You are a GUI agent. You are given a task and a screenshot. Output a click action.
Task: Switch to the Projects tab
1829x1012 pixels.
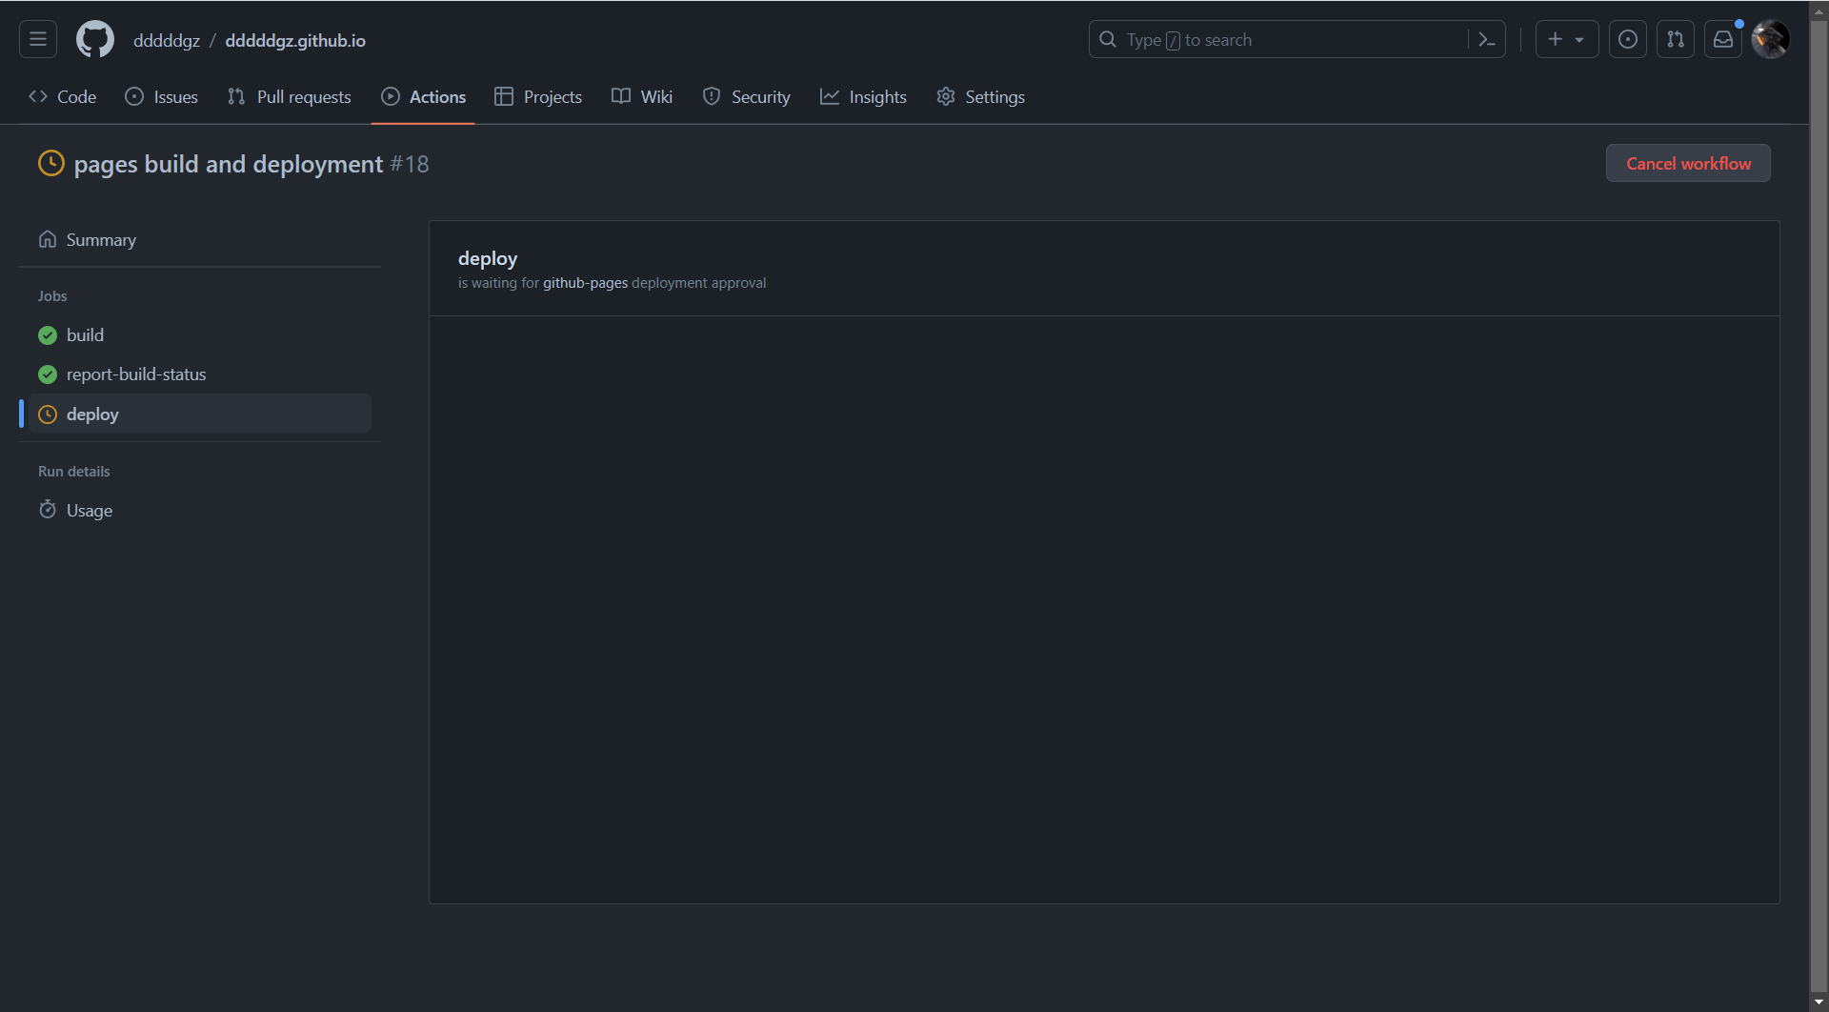[538, 96]
